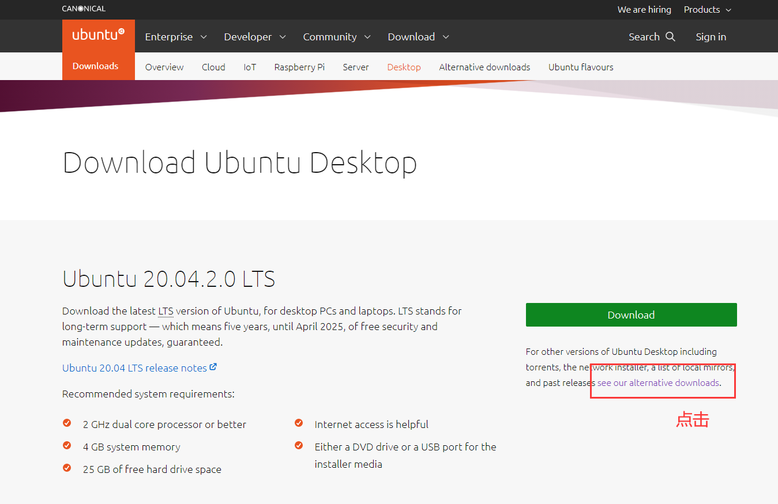Click the check icon beside Internet access
The height and width of the screenshot is (504, 778).
pos(299,423)
